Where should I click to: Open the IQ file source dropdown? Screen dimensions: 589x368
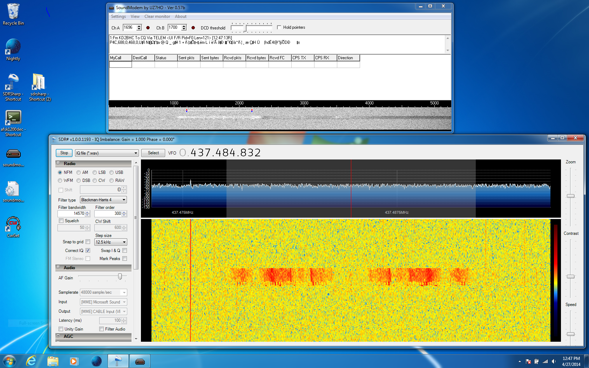107,153
